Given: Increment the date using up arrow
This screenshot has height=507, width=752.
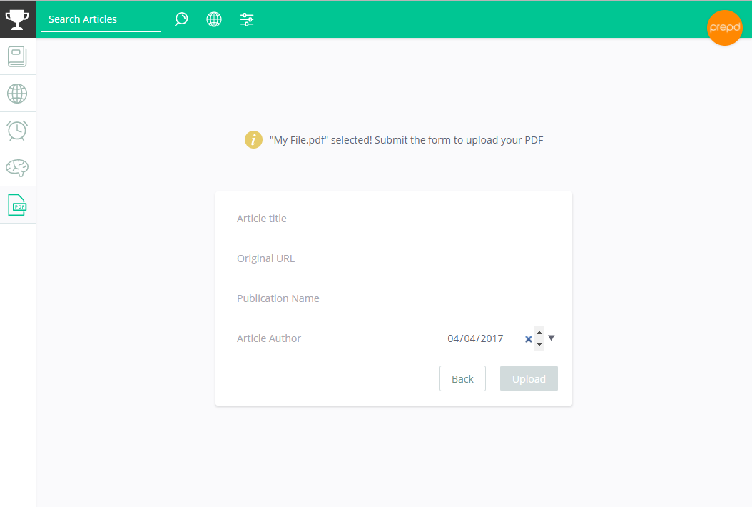Looking at the screenshot, I should (x=539, y=333).
